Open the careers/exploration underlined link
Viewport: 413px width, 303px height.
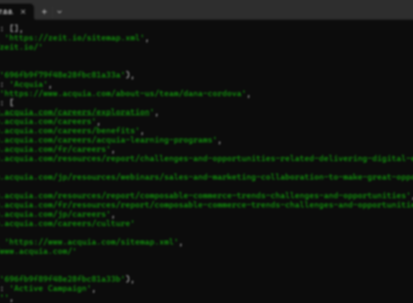(x=77, y=112)
